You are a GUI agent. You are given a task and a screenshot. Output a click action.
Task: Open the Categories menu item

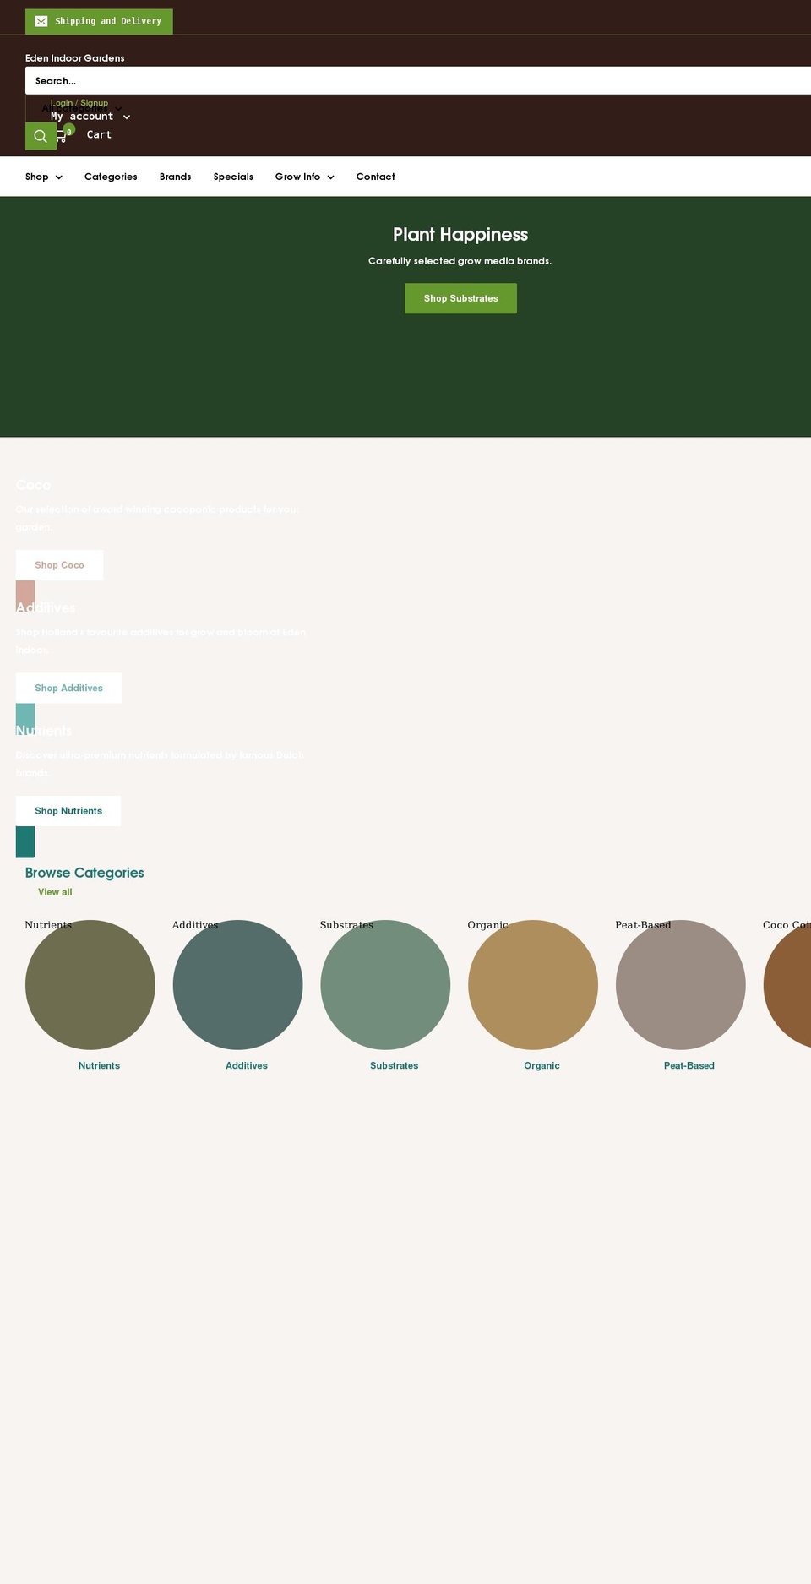point(111,177)
